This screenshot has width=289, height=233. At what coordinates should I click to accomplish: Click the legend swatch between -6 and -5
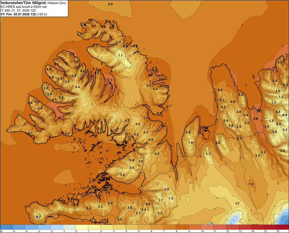click(x=6, y=227)
